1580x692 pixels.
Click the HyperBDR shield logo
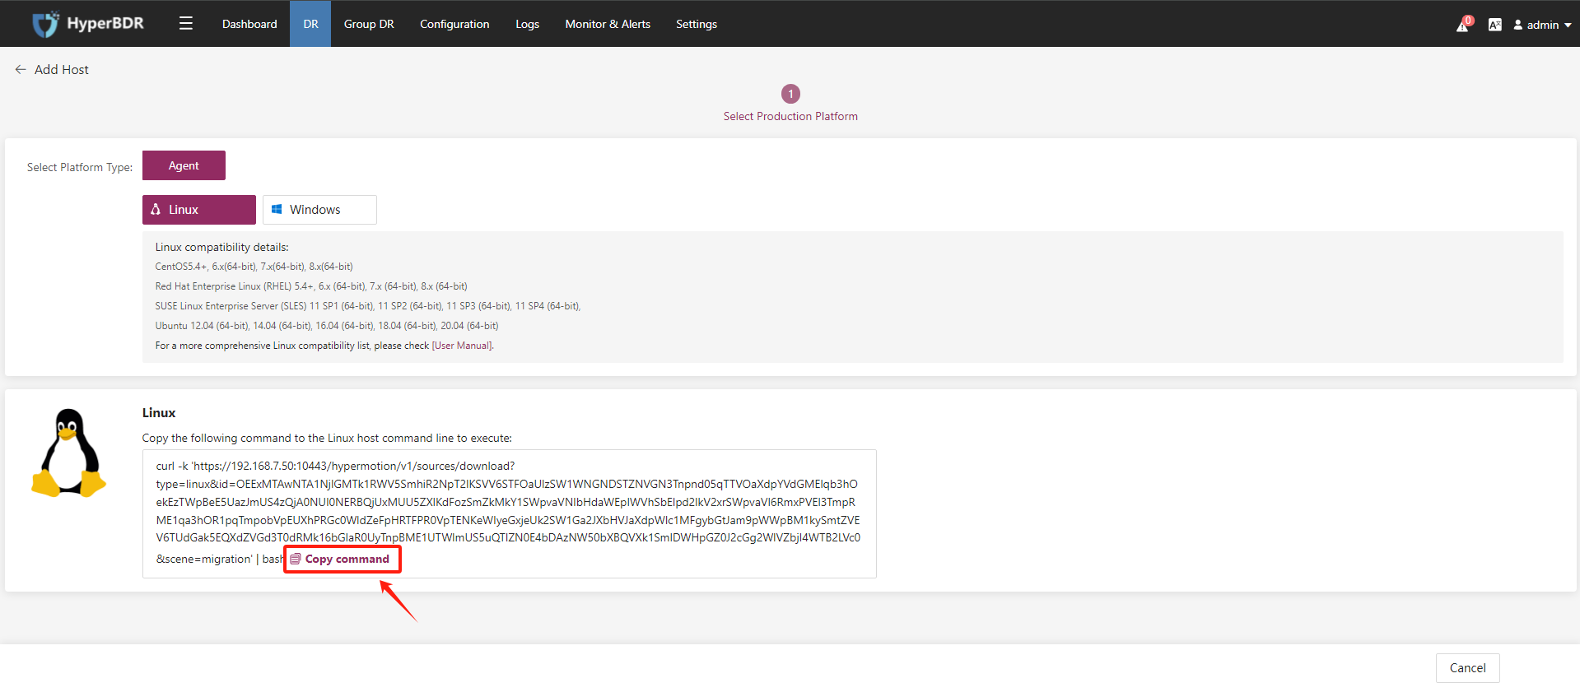coord(45,24)
